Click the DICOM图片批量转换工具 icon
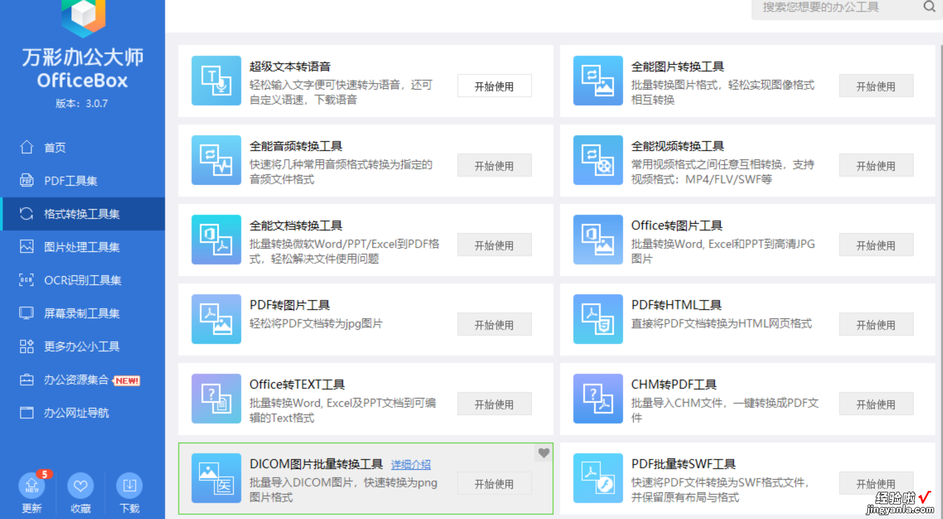Image resolution: width=943 pixels, height=519 pixels. (216, 478)
